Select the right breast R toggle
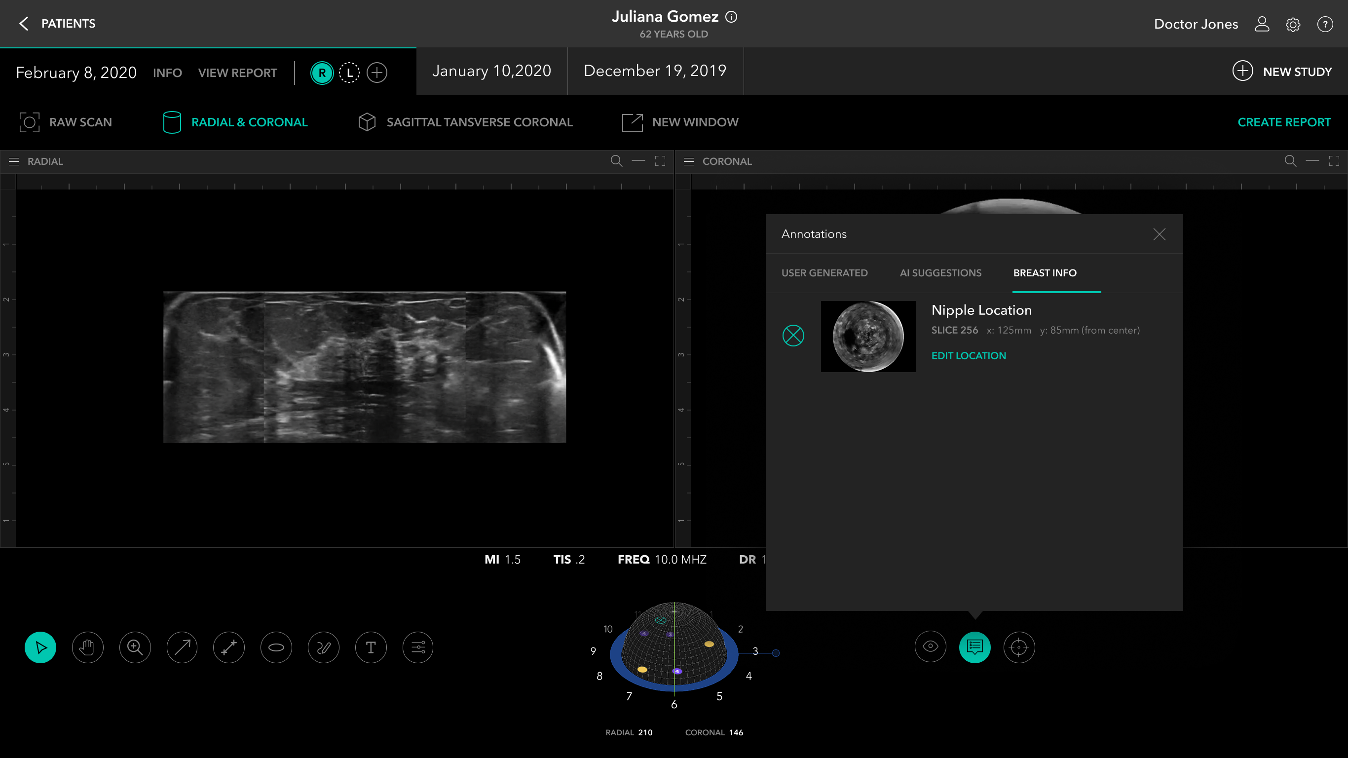This screenshot has height=758, width=1348. (322, 72)
